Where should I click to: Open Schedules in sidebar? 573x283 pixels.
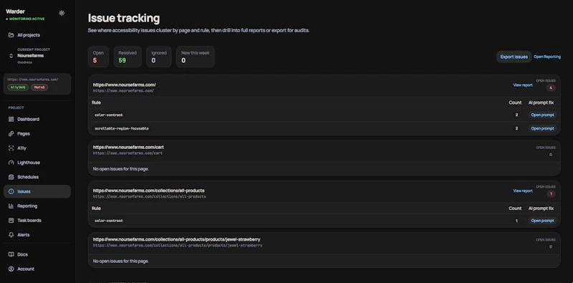click(37, 177)
